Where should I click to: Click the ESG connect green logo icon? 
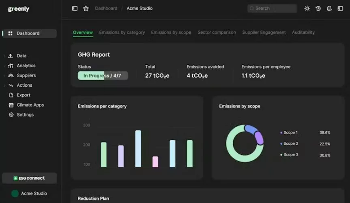pos(15,178)
